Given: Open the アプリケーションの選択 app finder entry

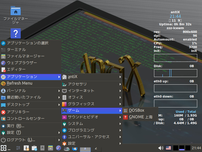Looking at the screenshot, I should [x=31, y=43].
